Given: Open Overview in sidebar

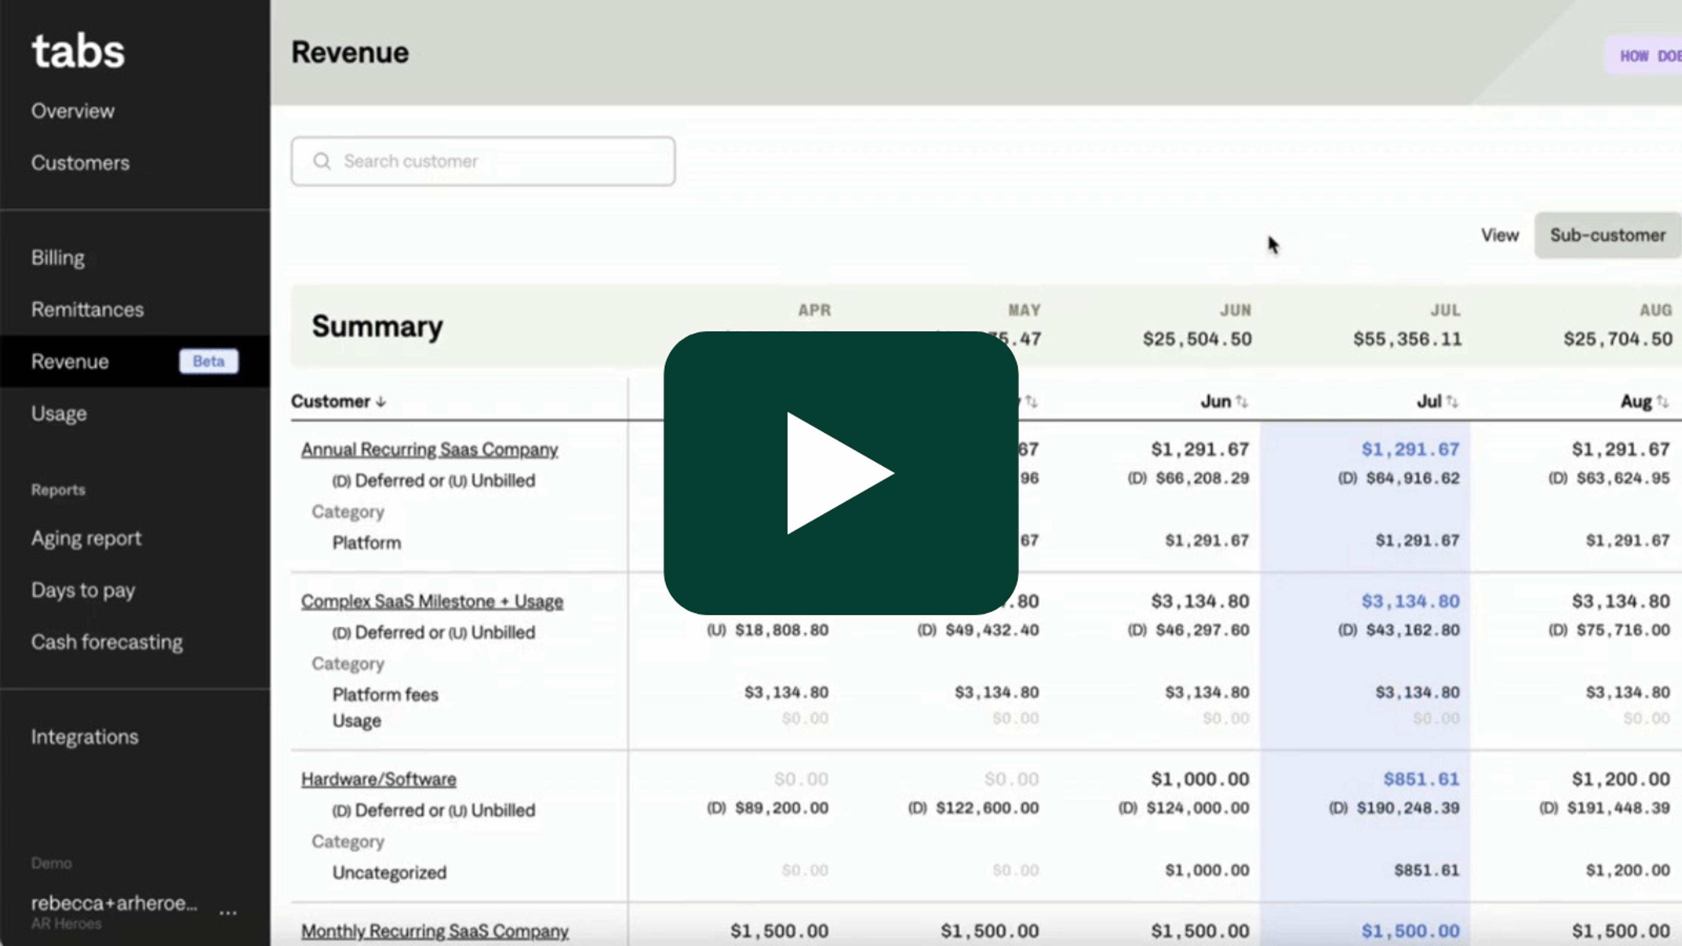Looking at the screenshot, I should pyautogui.click(x=72, y=111).
